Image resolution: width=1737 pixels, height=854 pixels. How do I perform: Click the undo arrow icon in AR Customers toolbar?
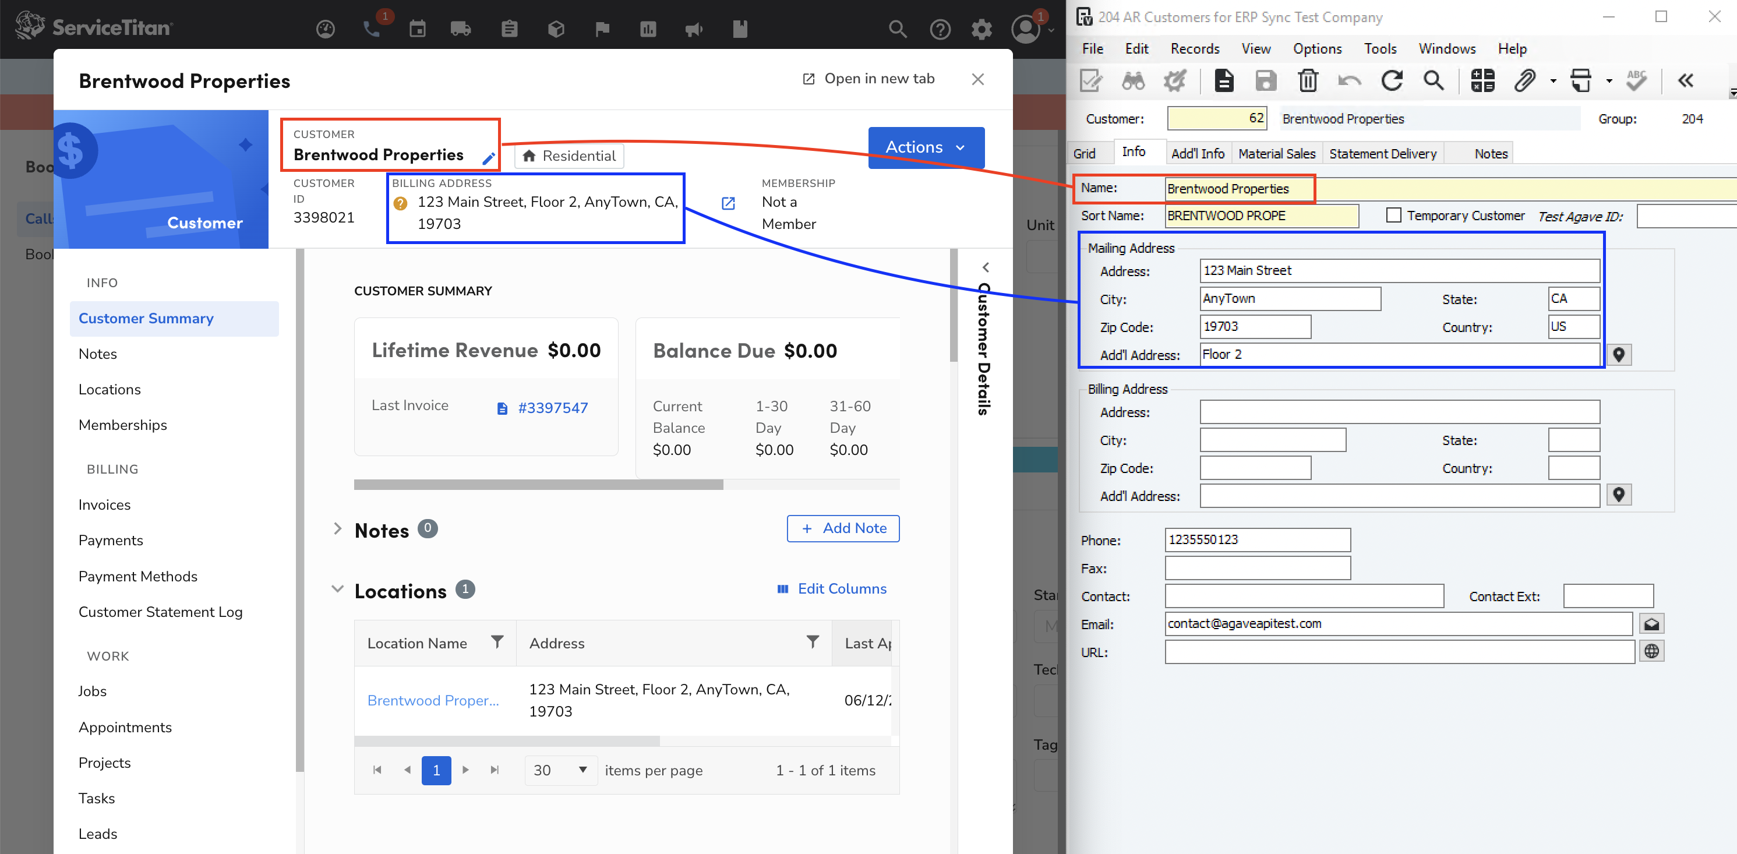tap(1349, 81)
